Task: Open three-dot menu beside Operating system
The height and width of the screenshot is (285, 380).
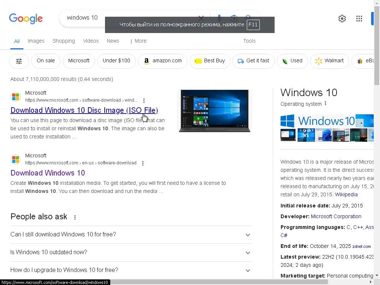Action: 325,104
